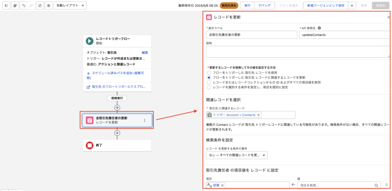Click the undo arrow icon
This screenshot has width=392, height=191.
[24, 6]
